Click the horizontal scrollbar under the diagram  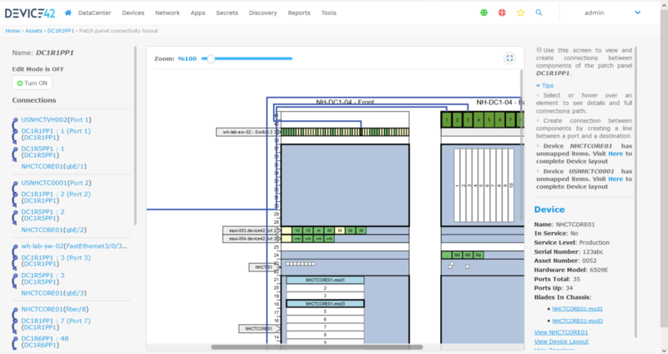pos(317,347)
